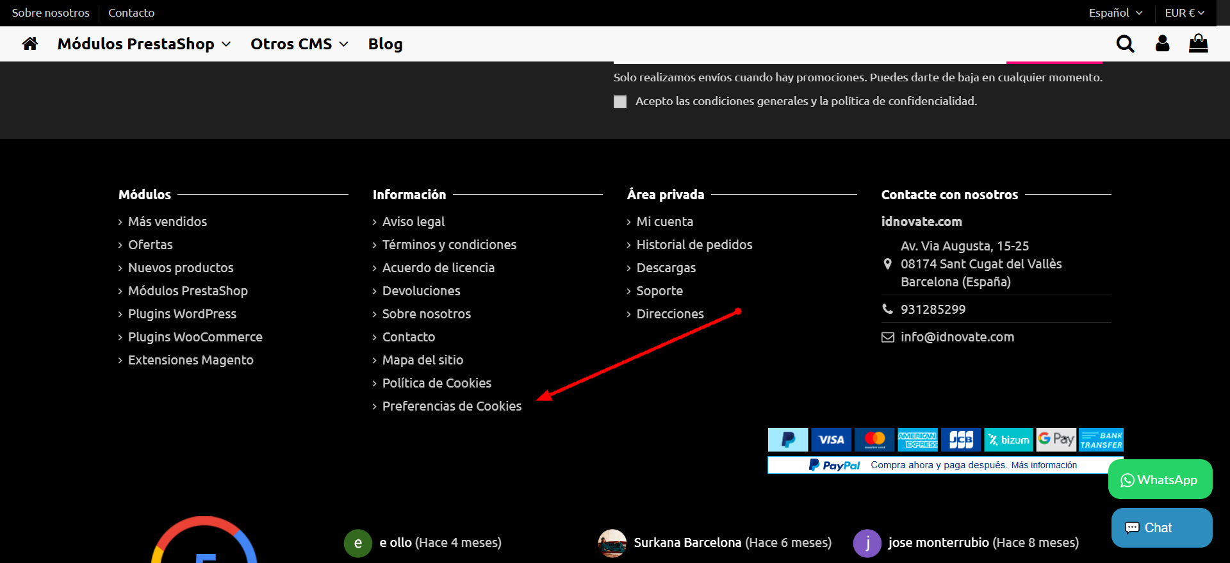1230x563 pixels.
Task: Click the JCB payment logo
Action: click(961, 439)
